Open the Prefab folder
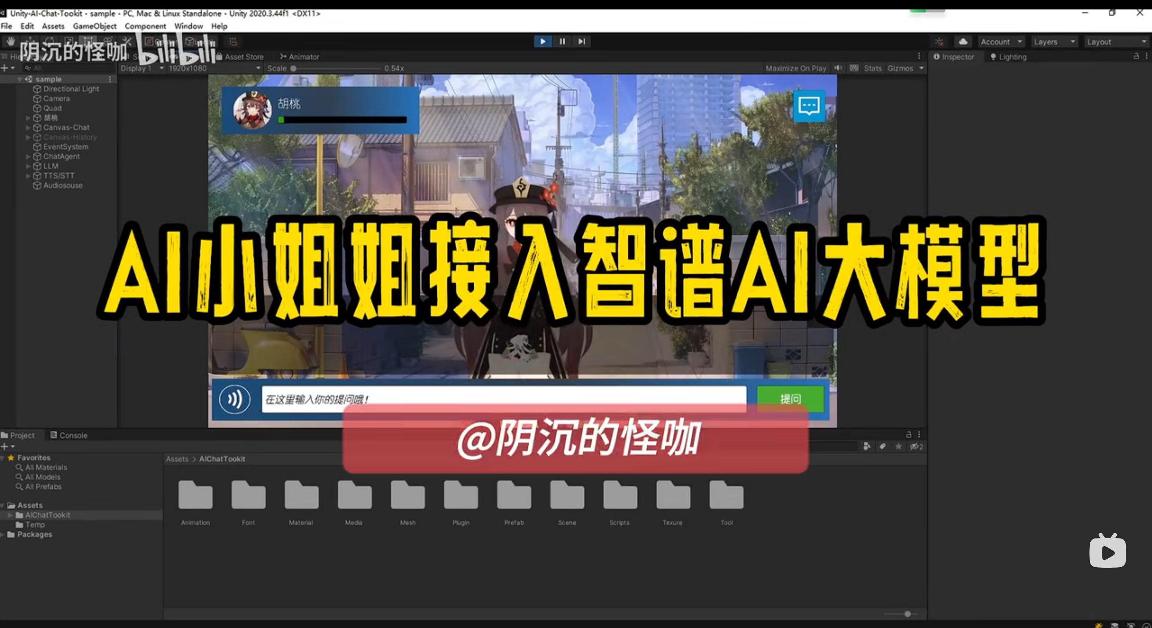 [514, 502]
